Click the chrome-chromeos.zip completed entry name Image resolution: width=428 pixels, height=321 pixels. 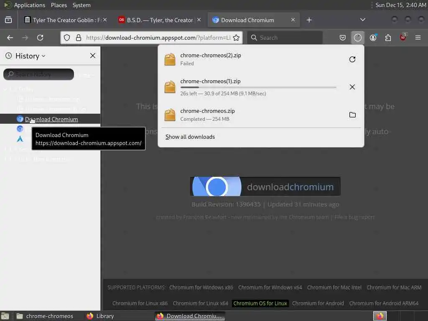(207, 111)
